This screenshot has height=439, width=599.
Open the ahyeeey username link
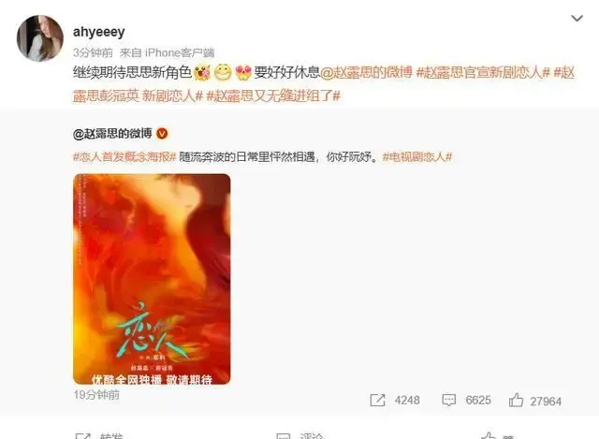[99, 32]
